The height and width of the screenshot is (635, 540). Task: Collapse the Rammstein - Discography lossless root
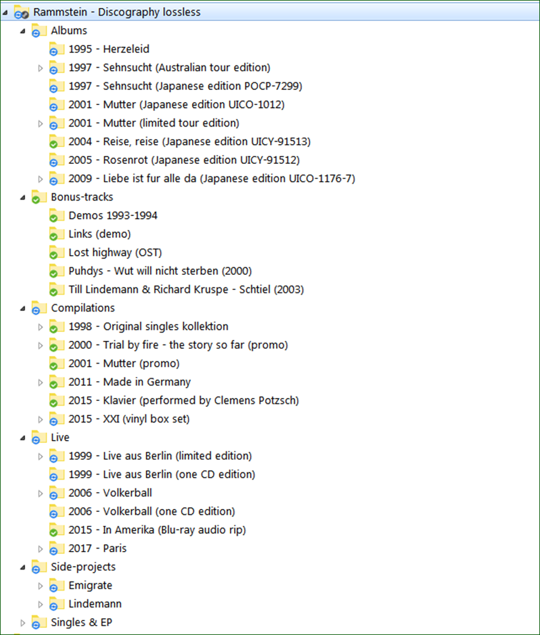click(x=5, y=13)
